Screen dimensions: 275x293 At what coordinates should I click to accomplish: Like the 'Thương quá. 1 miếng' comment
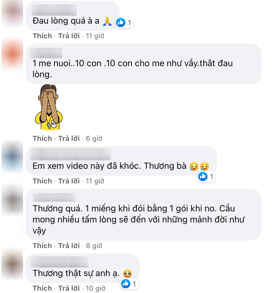[42, 245]
